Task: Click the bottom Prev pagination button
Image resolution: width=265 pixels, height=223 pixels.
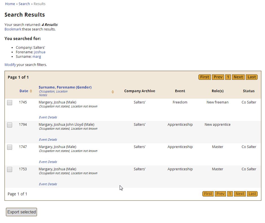Action: 220,194
